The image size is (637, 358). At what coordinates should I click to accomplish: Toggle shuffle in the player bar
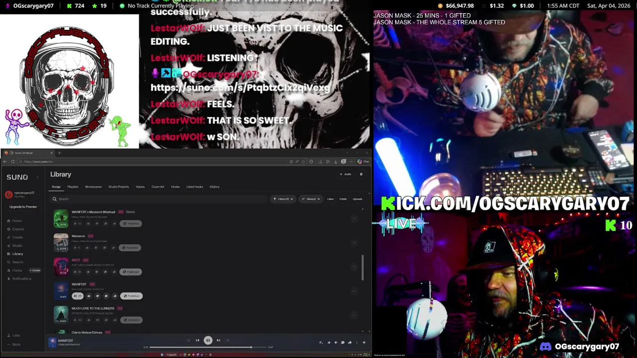pyautogui.click(x=188, y=340)
